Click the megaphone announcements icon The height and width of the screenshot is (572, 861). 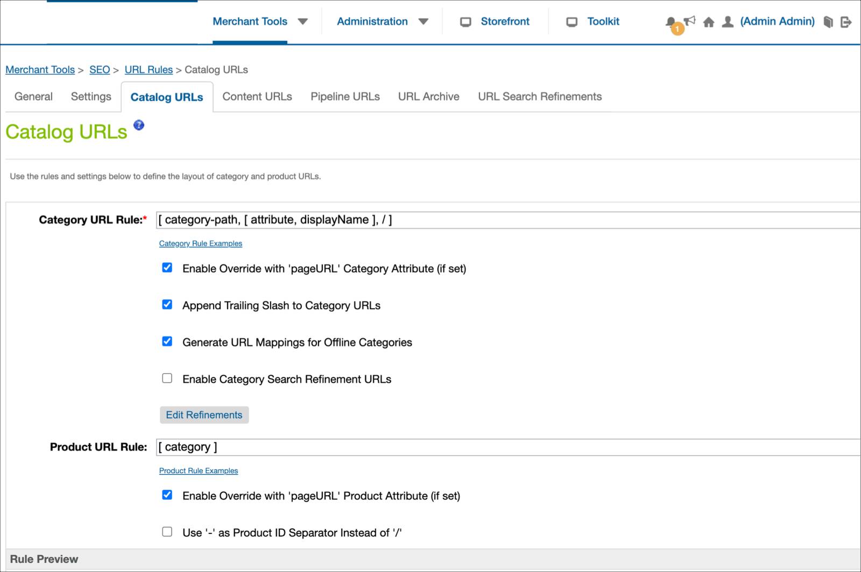690,21
